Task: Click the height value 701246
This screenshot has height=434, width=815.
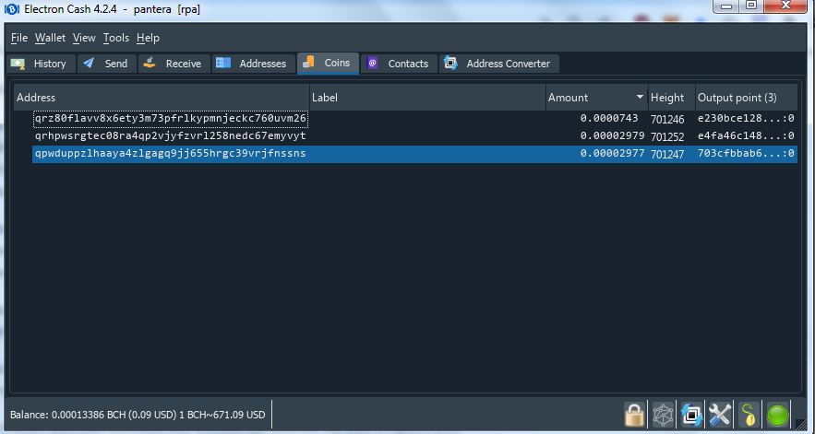Action: pos(667,120)
